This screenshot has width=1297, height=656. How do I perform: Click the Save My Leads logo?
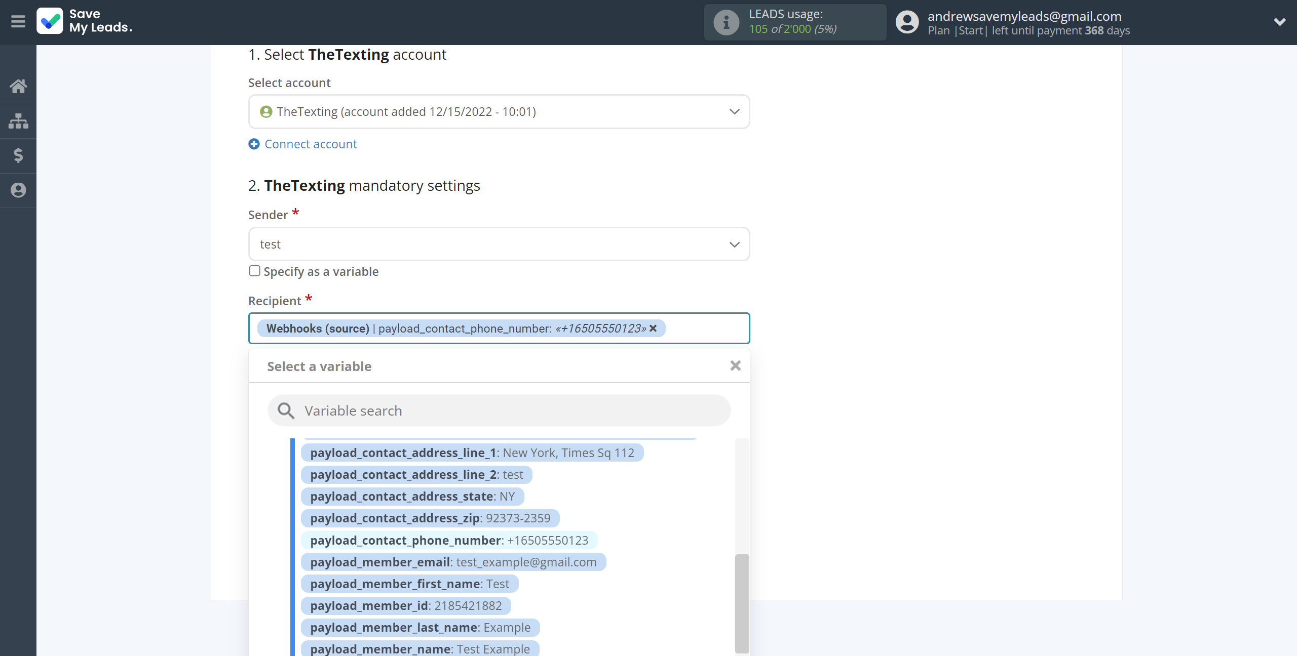tap(85, 21)
